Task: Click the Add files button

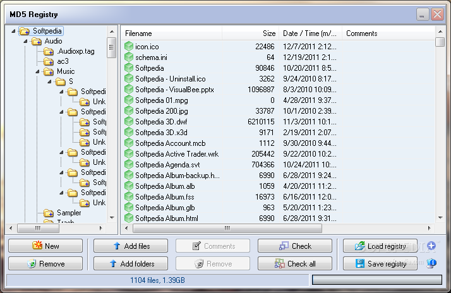Action: [x=131, y=246]
